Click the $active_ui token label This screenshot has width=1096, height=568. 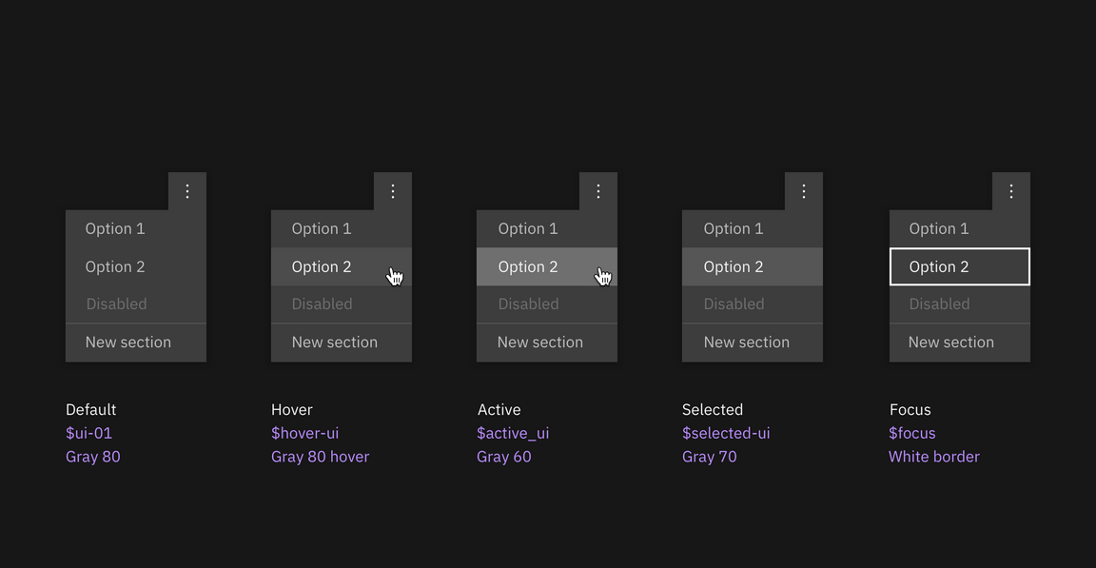coord(513,433)
